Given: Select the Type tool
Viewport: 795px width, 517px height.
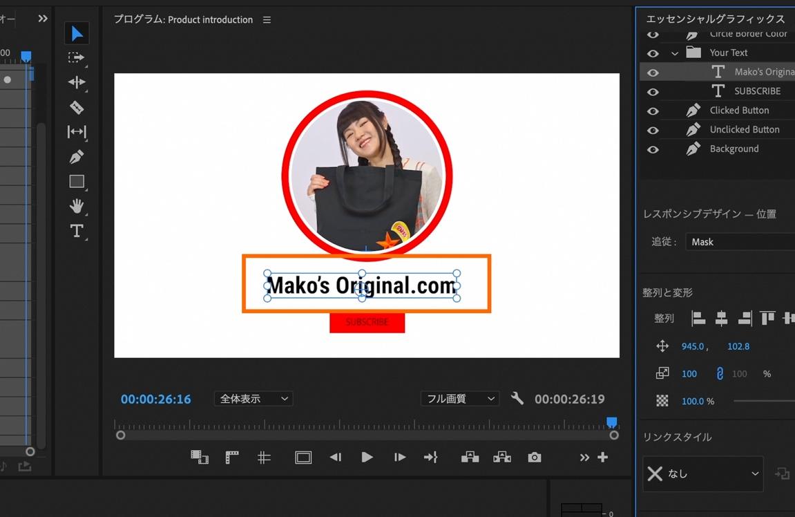Looking at the screenshot, I should (77, 231).
